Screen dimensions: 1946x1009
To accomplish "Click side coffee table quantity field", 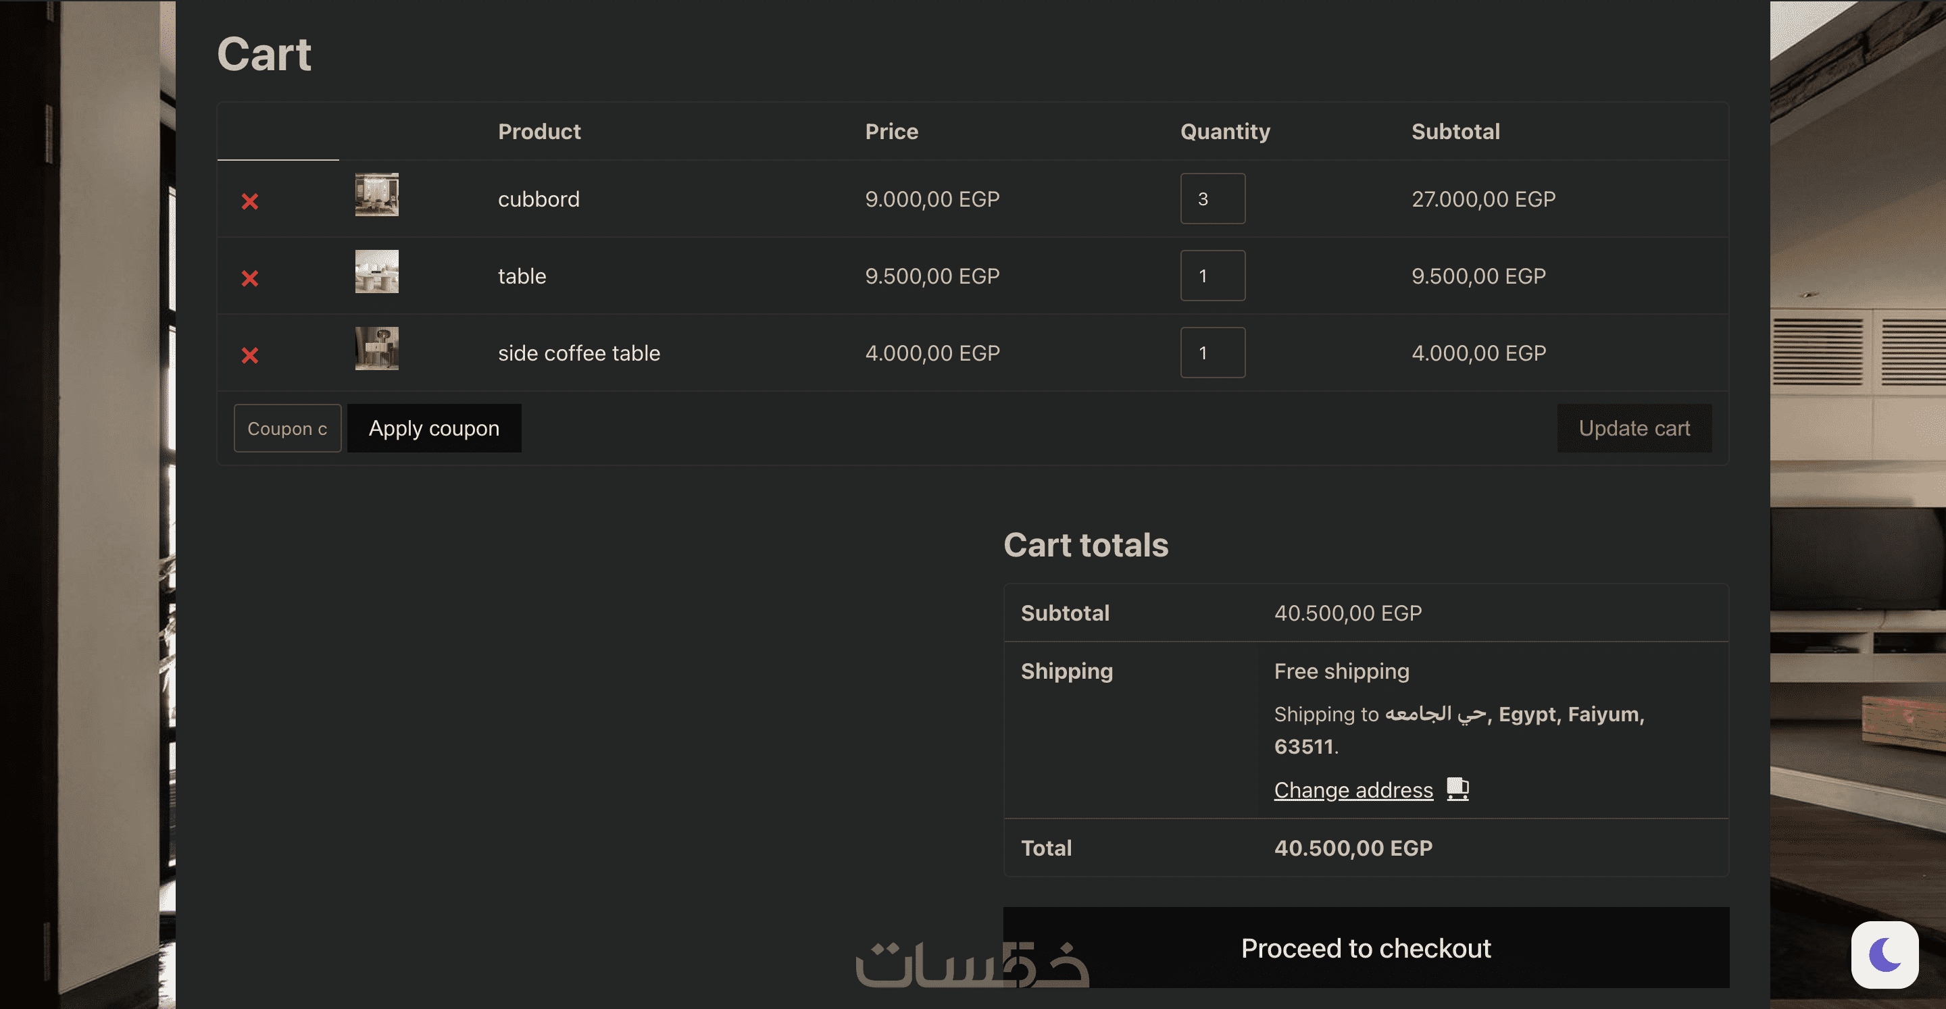I will point(1212,353).
